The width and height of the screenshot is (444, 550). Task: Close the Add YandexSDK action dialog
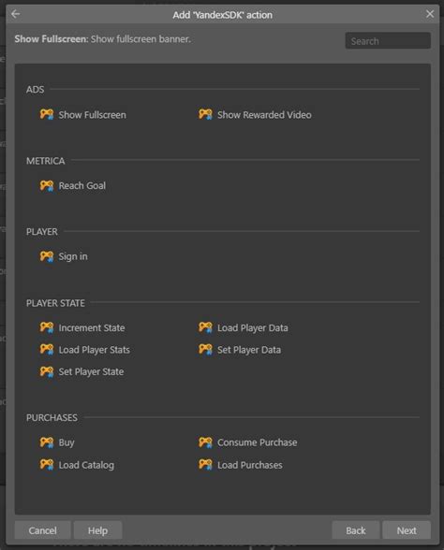pos(430,14)
